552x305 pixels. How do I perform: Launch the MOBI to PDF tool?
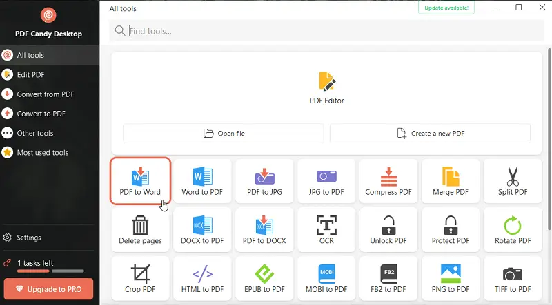(326, 278)
